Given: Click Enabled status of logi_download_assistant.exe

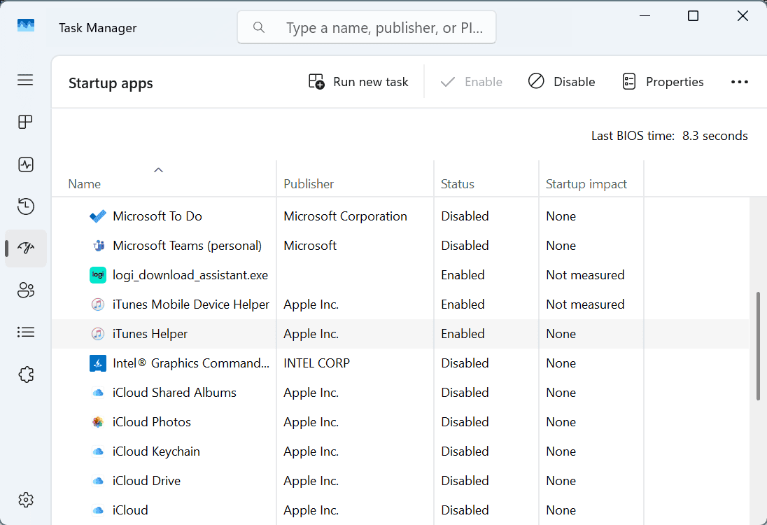Looking at the screenshot, I should coord(463,275).
